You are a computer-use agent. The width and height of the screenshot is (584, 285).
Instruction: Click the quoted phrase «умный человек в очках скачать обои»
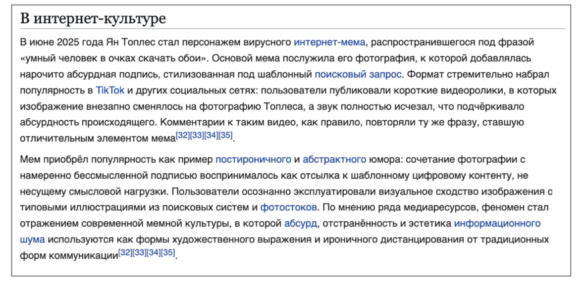click(x=113, y=58)
